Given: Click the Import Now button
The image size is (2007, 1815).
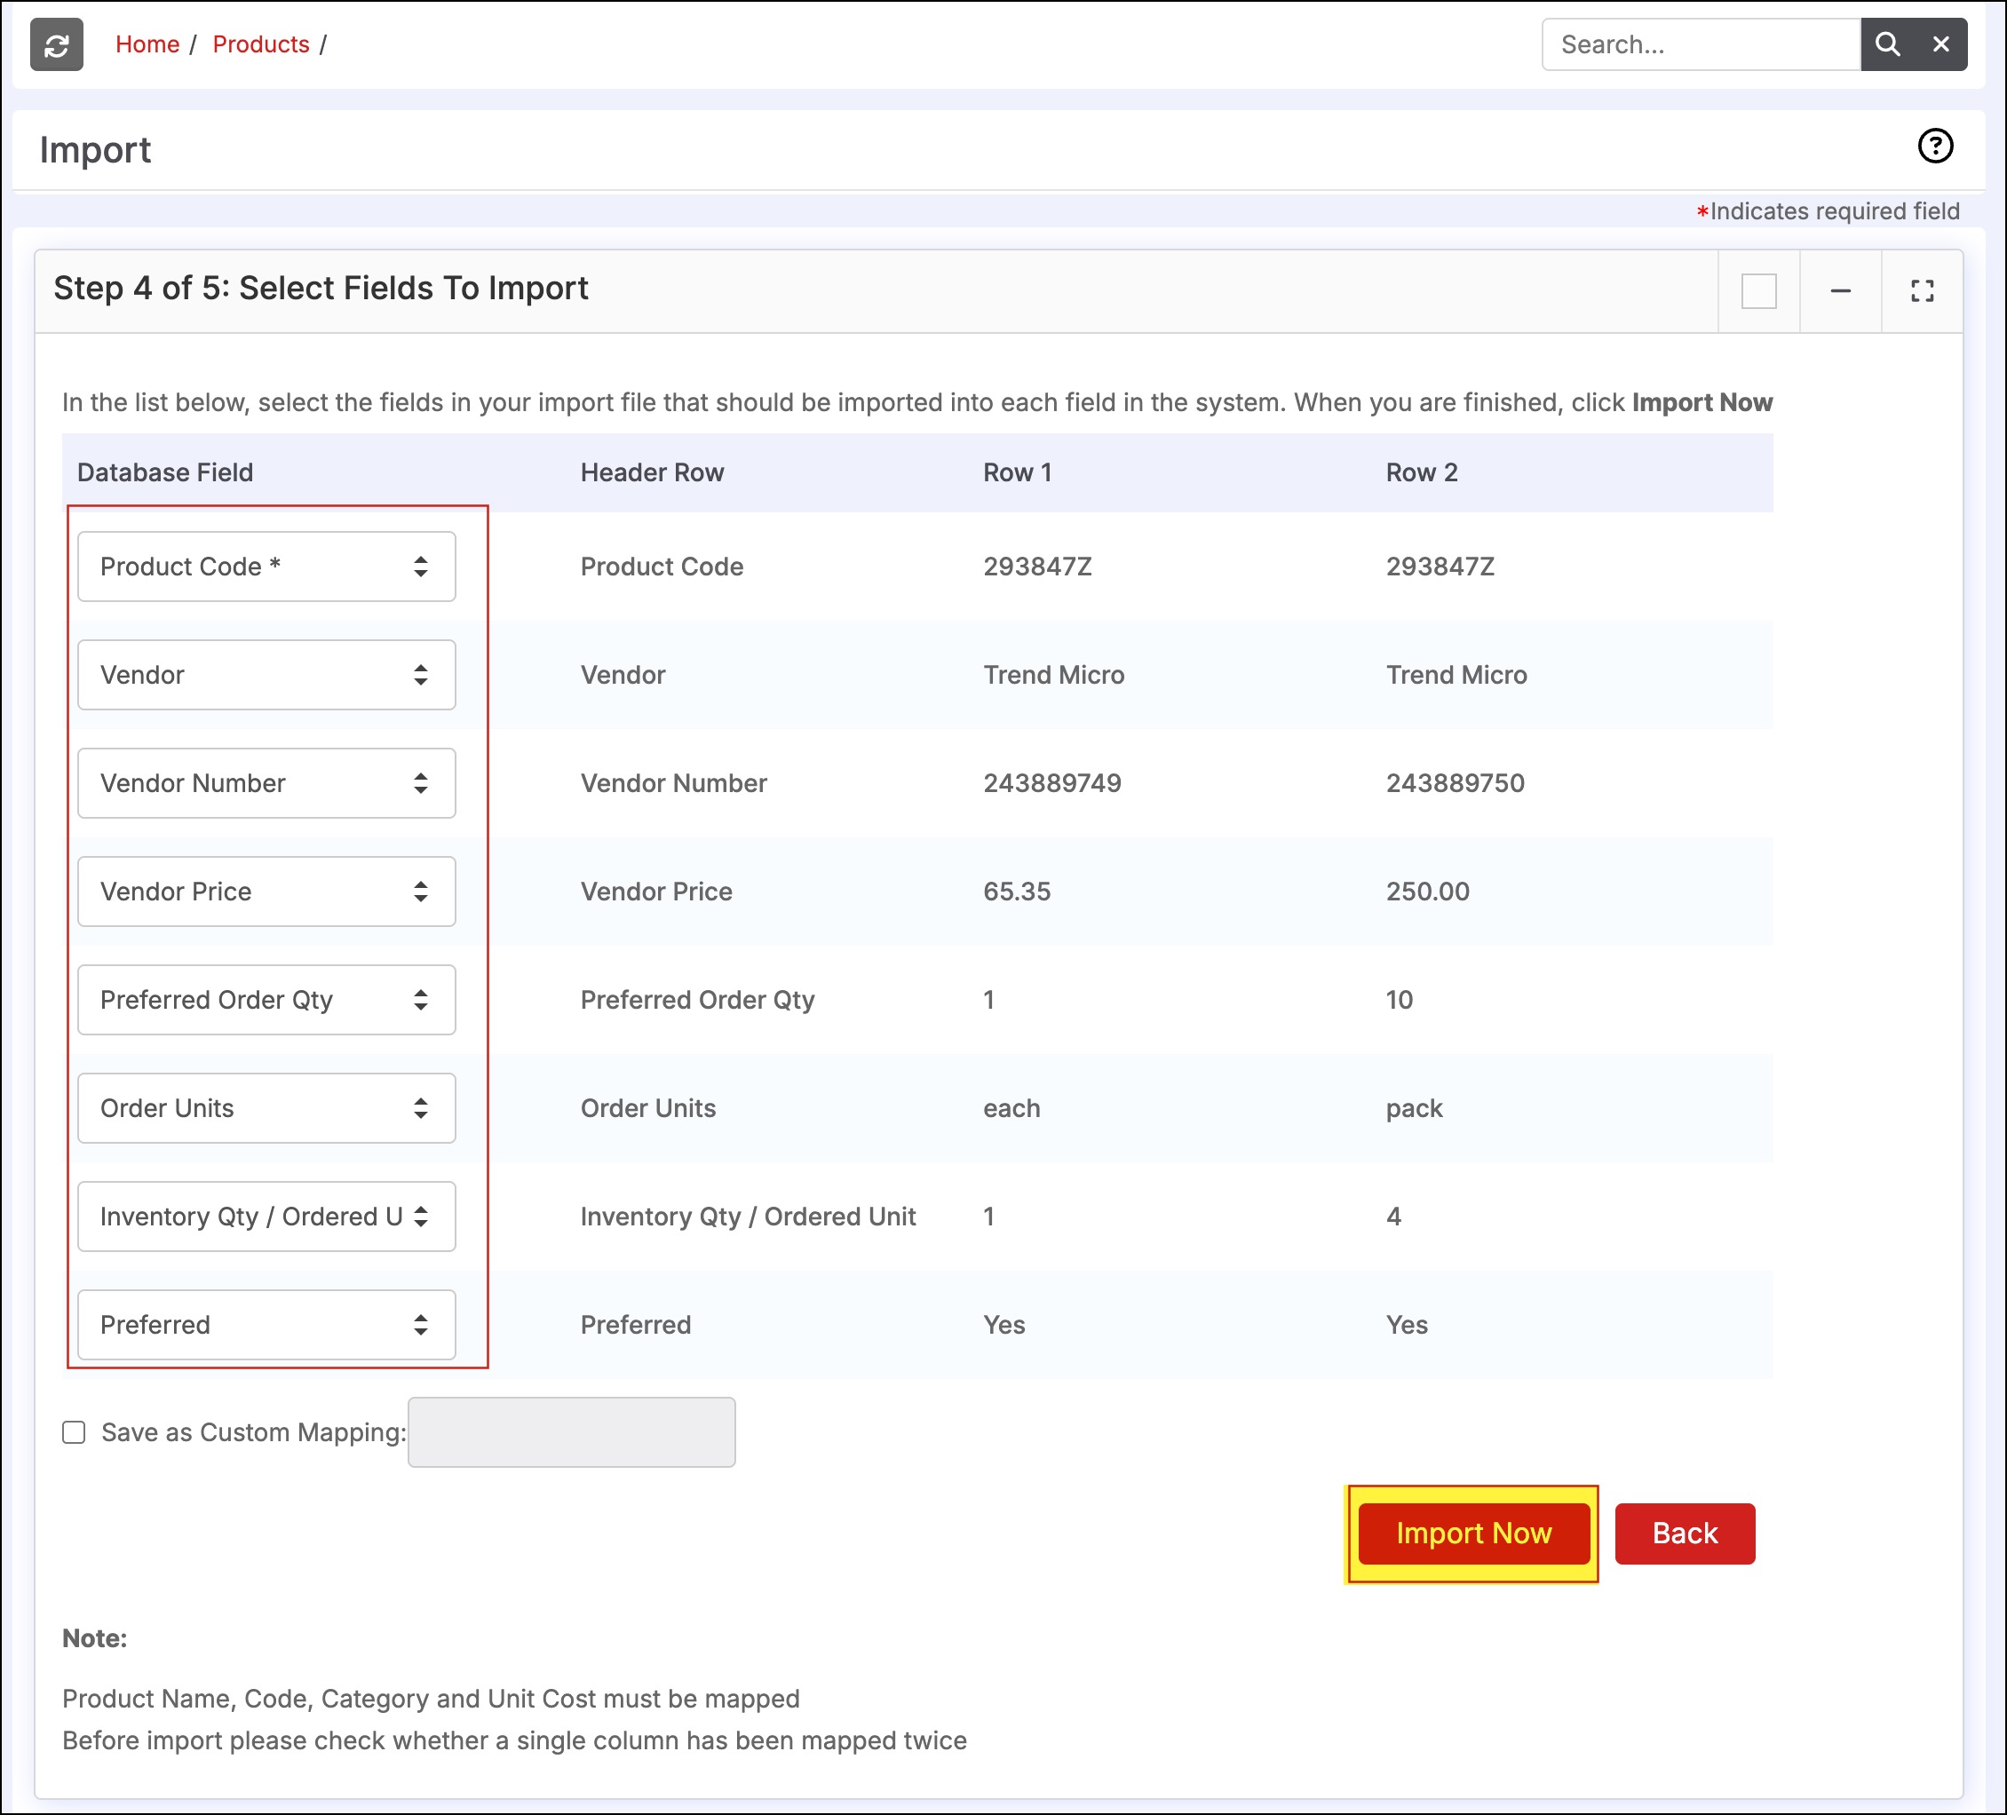Looking at the screenshot, I should point(1473,1534).
